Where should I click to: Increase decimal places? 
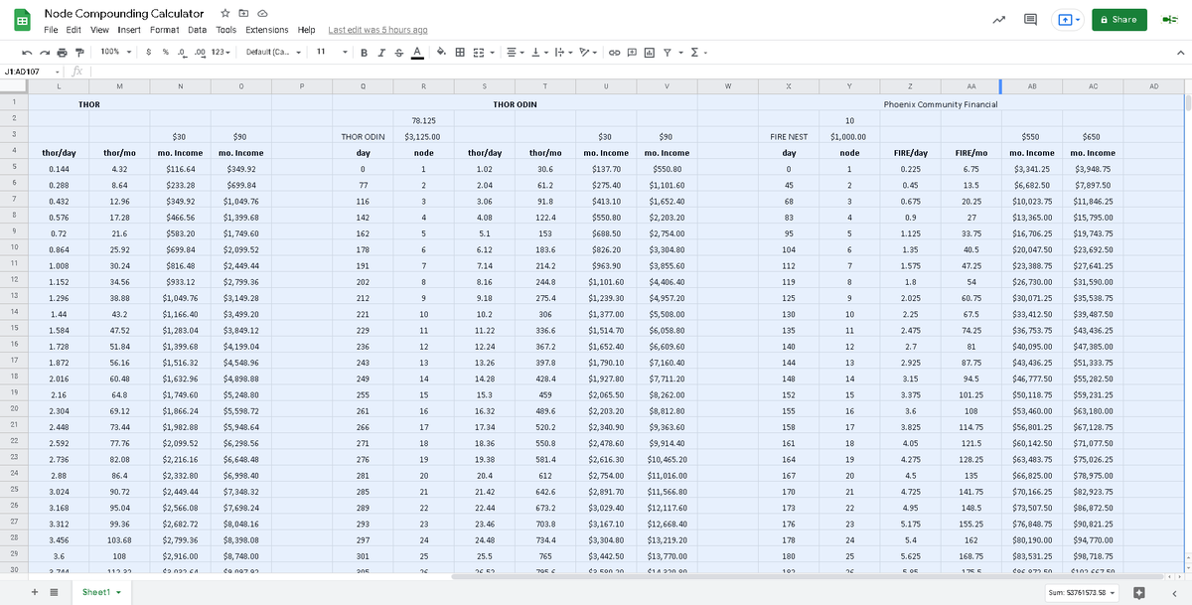point(200,52)
